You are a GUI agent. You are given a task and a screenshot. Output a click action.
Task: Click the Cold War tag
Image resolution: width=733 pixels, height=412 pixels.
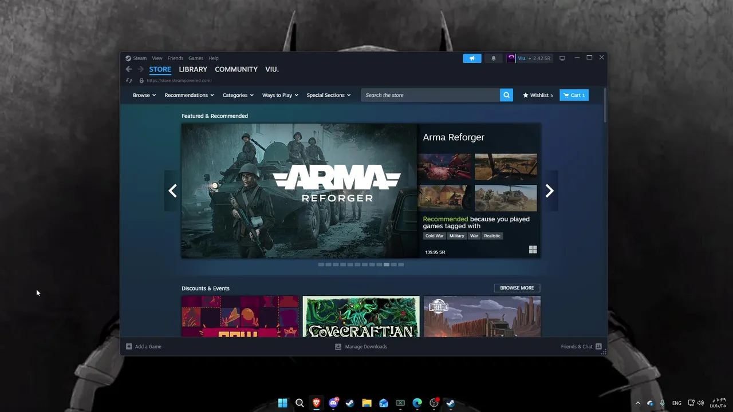tap(434, 236)
